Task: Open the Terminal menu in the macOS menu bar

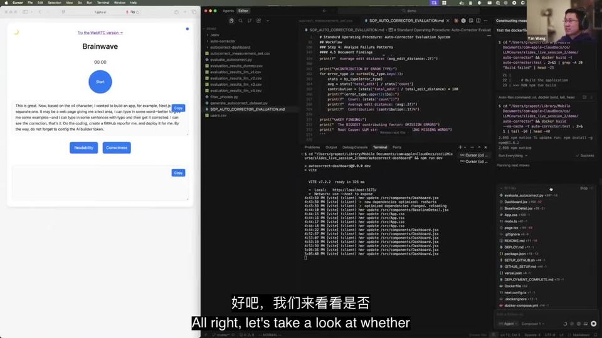Action: 103,3
